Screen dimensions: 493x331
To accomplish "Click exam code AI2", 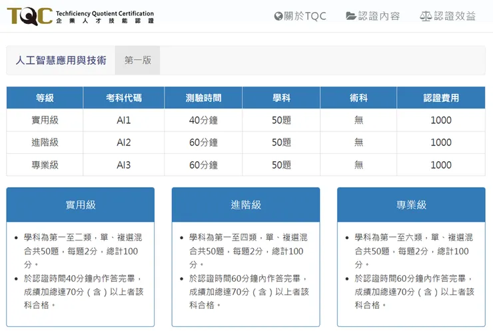I will (123, 143).
